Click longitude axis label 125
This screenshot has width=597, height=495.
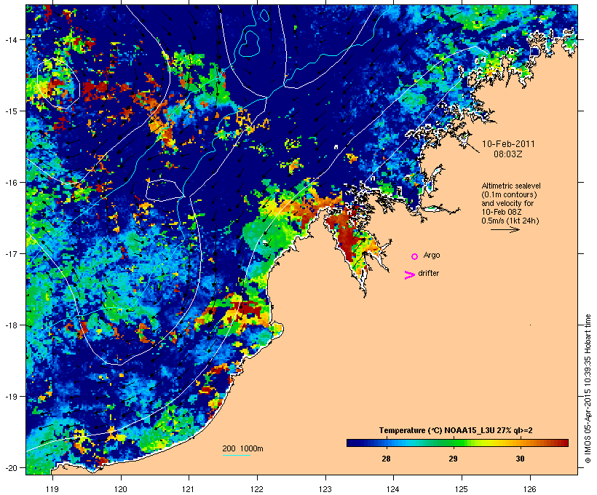point(462,489)
